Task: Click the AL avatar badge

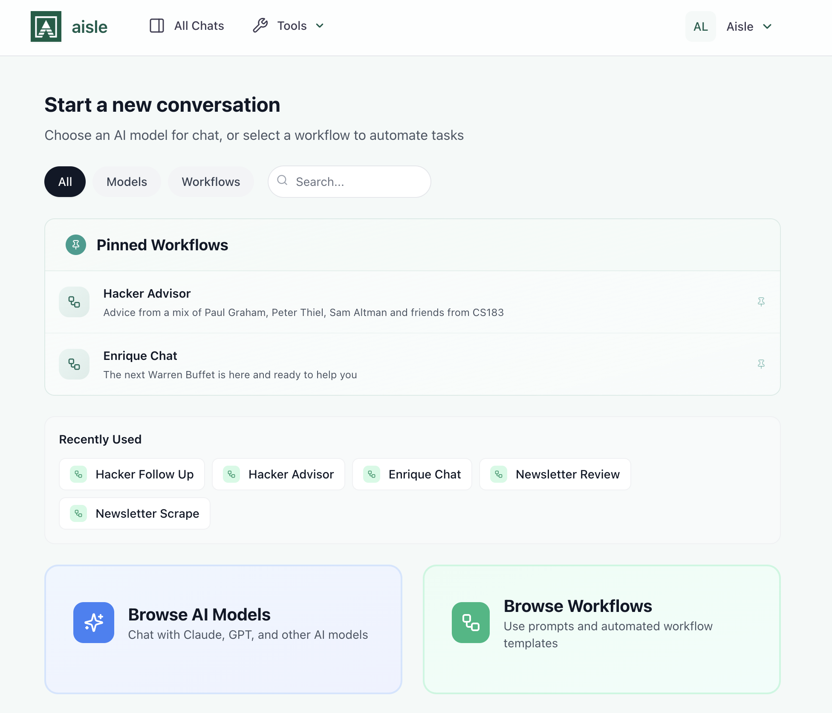Action: click(700, 26)
